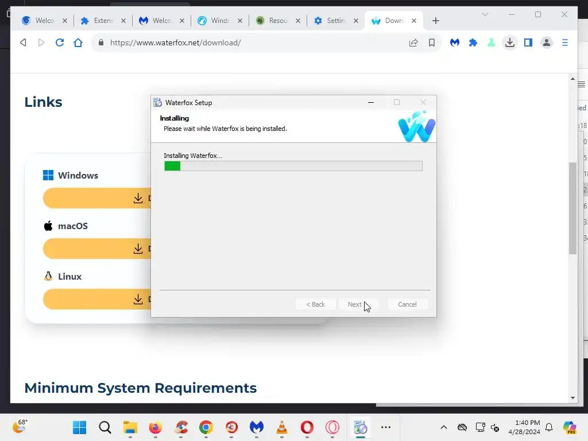The width and height of the screenshot is (588, 441).
Task: Open the extensions puzzle piece icon
Action: point(473,42)
